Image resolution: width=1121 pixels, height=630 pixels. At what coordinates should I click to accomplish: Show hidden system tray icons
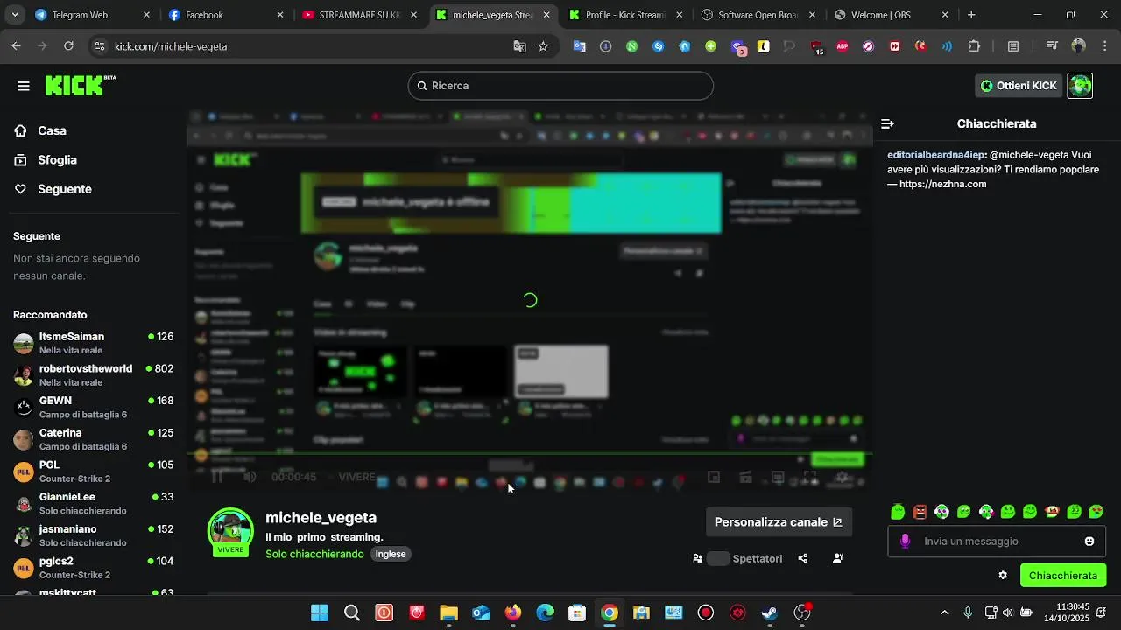point(944,612)
